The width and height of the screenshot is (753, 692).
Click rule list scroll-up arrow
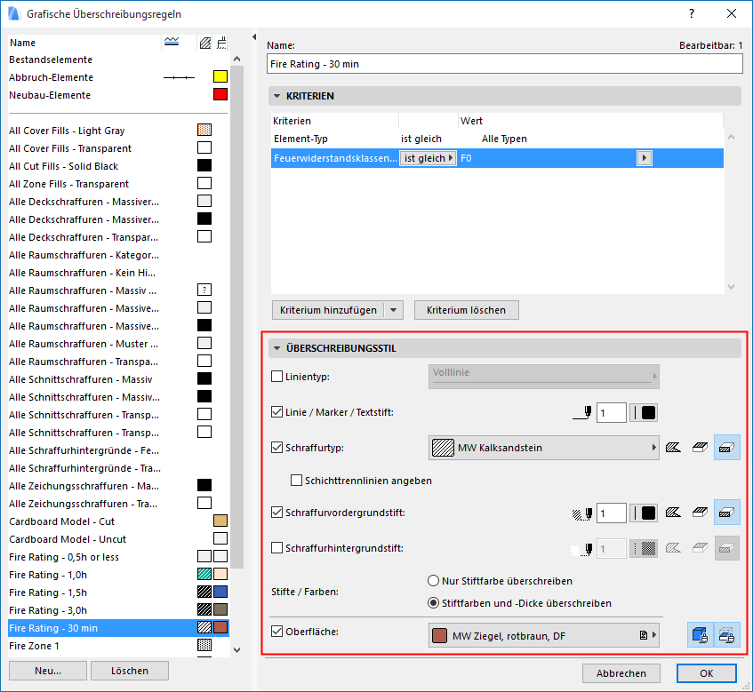tap(236, 59)
